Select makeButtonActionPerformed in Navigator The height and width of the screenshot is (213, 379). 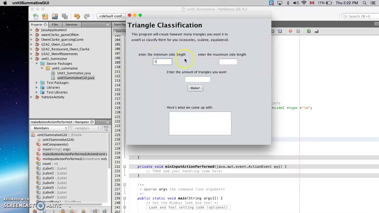[75, 154]
